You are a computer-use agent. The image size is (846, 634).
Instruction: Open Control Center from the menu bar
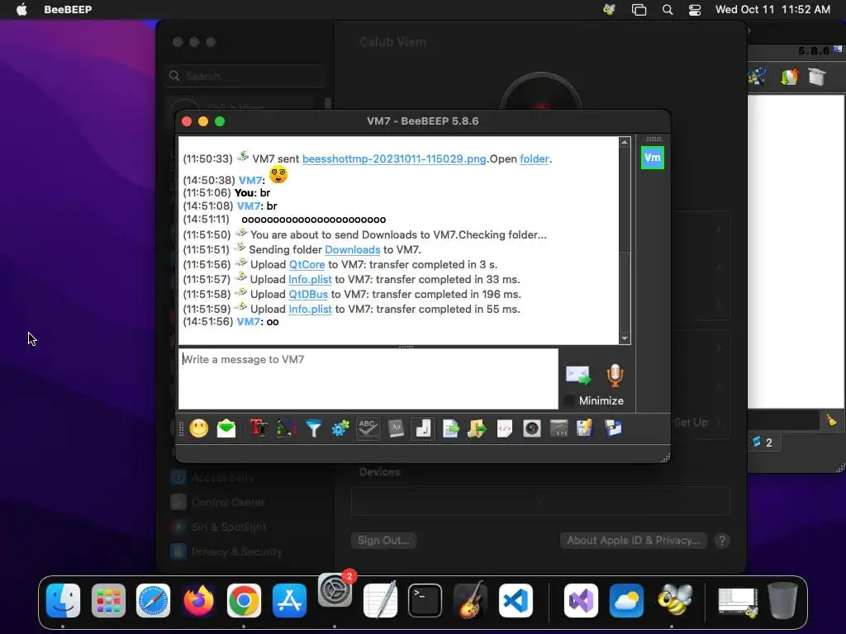pyautogui.click(x=694, y=9)
